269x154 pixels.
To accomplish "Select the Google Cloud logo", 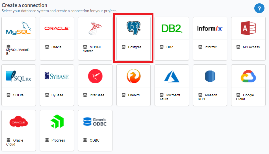I will (x=248, y=76).
